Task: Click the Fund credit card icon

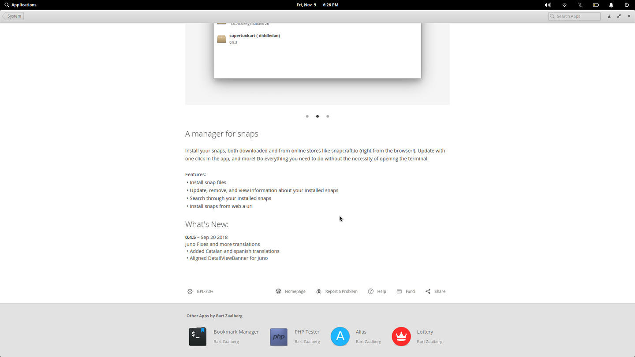Action: click(x=399, y=291)
